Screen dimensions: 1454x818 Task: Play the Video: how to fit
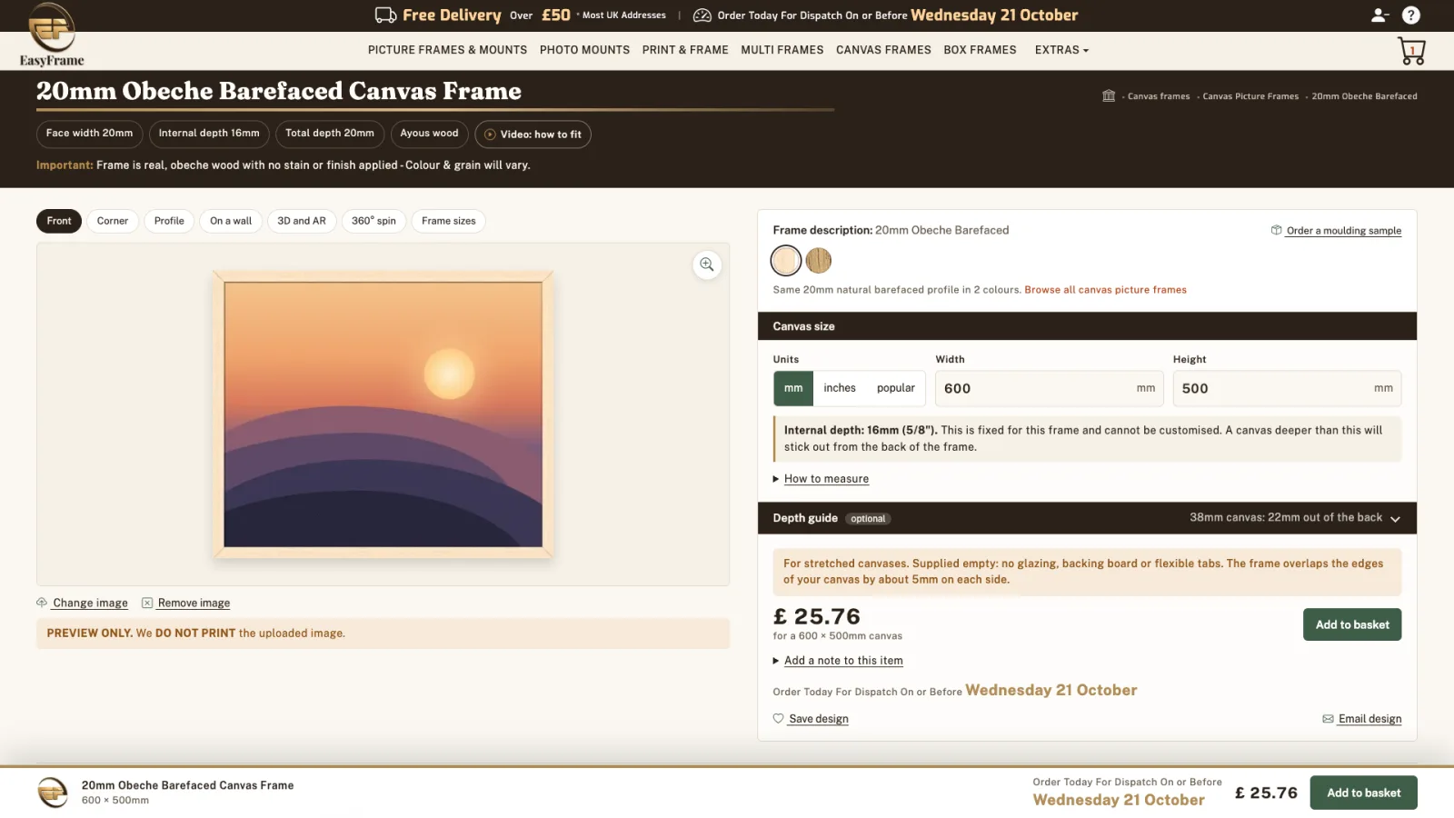click(533, 135)
